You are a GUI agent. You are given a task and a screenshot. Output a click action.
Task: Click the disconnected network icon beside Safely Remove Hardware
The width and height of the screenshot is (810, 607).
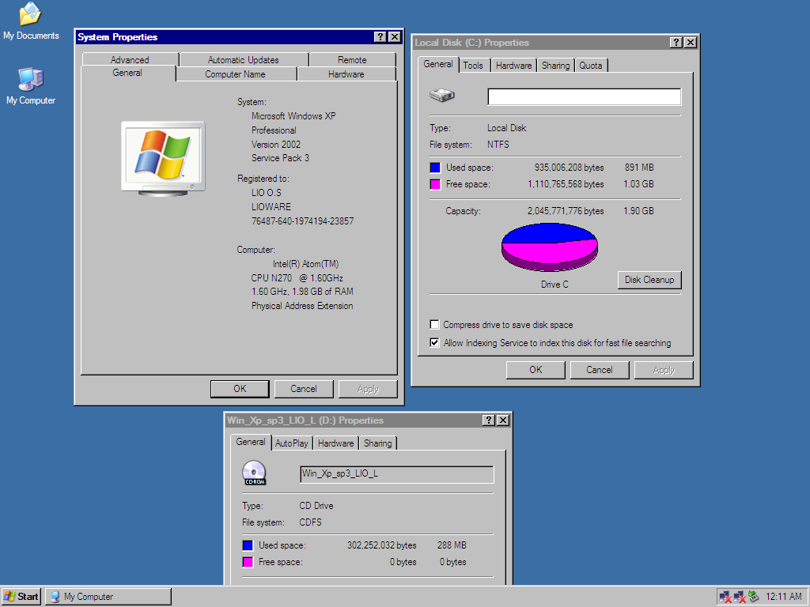740,597
